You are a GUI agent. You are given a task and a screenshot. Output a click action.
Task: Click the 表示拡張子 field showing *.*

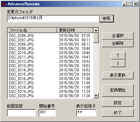(x=86, y=113)
